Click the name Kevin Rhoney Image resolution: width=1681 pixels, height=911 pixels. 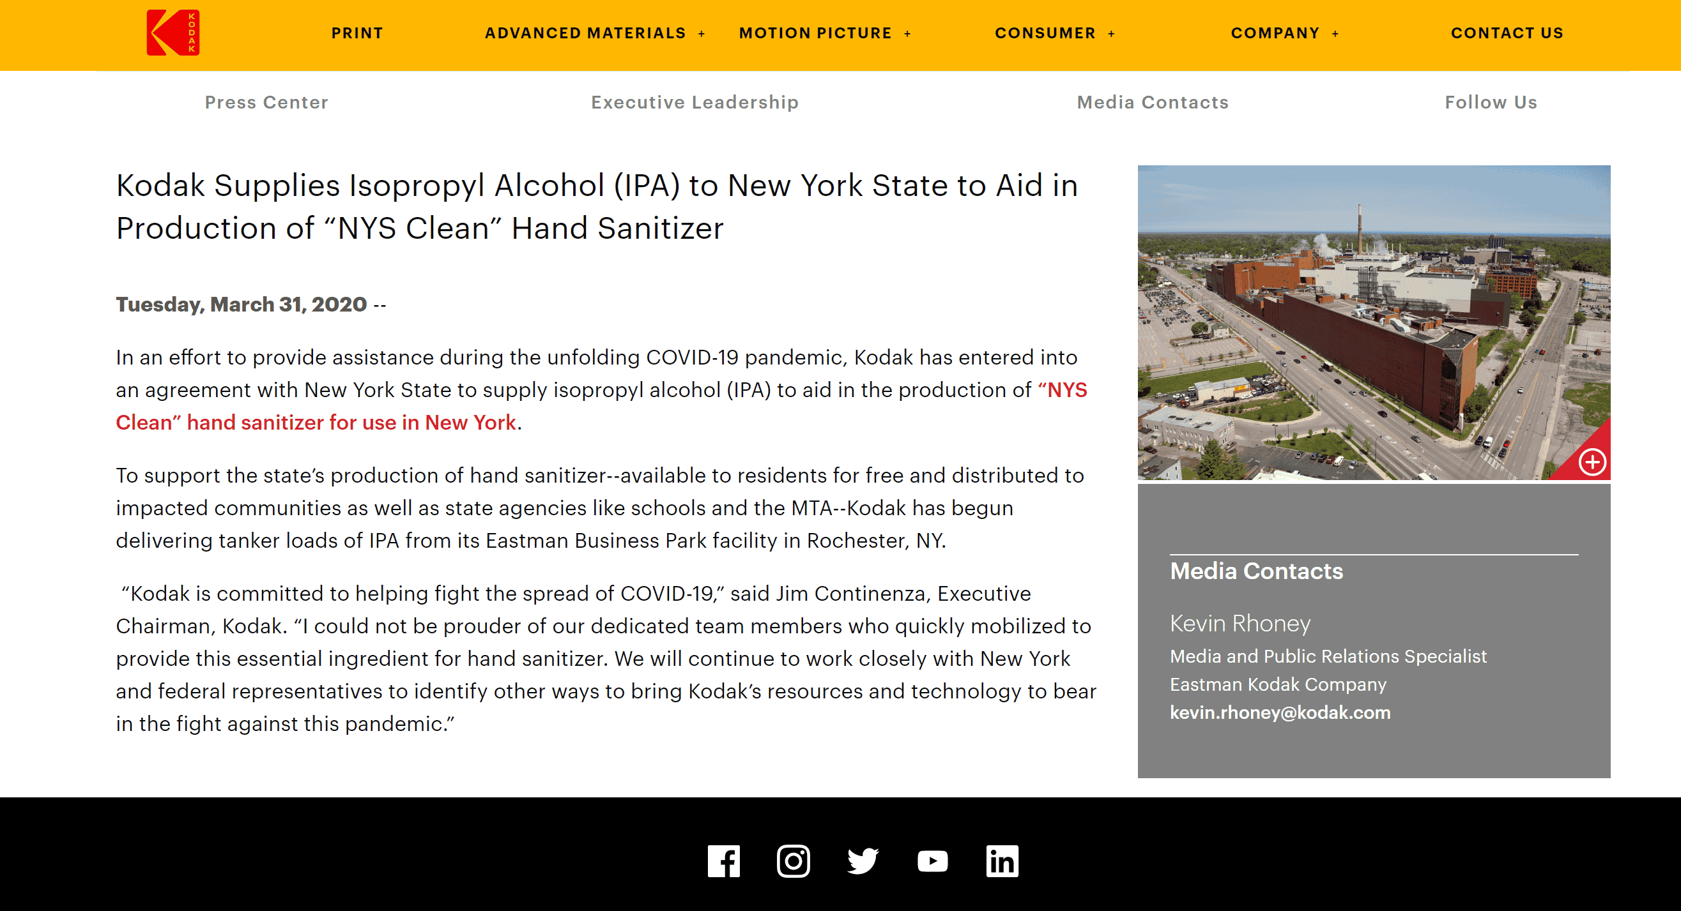[x=1240, y=624]
